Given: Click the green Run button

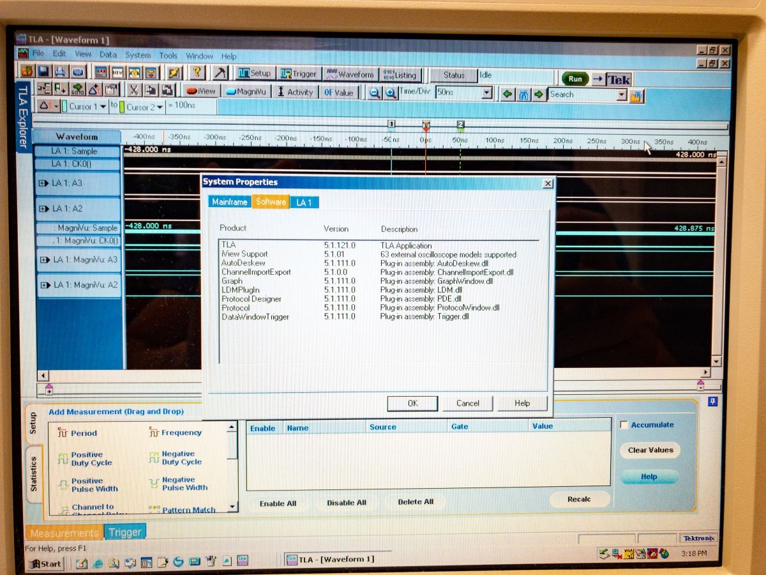Looking at the screenshot, I should [575, 79].
